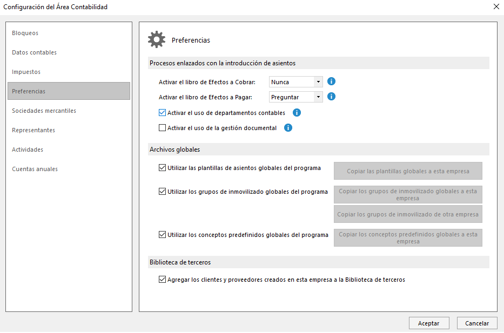
Task: Click info icon beside departamentos contables
Action: tap(297, 113)
